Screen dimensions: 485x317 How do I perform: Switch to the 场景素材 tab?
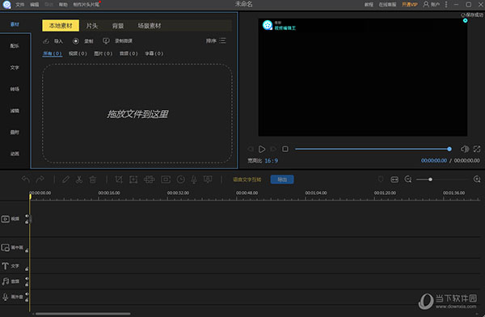(x=150, y=26)
